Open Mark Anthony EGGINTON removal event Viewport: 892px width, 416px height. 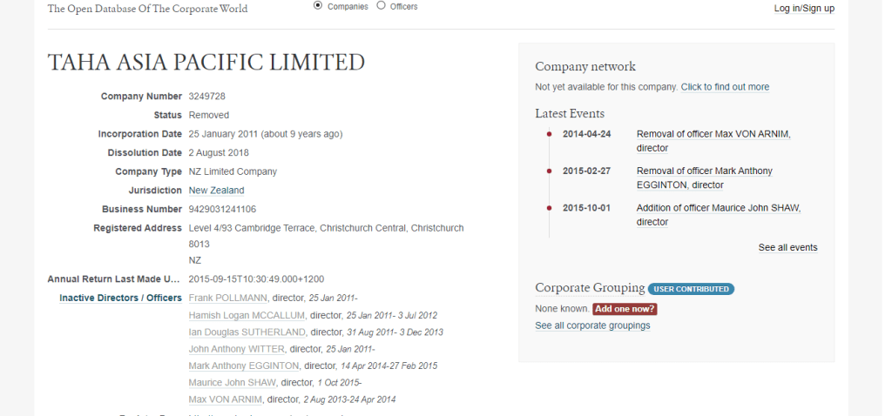tap(704, 171)
